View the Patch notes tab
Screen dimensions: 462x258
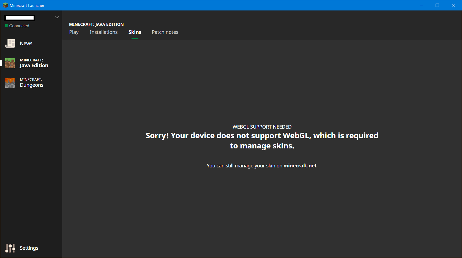[x=165, y=32]
